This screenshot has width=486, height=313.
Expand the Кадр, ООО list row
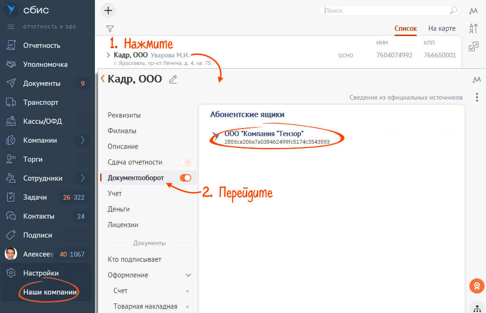pos(108,55)
